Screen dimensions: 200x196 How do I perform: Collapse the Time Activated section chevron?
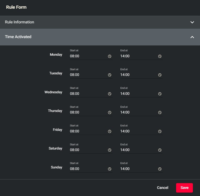pyautogui.click(x=192, y=37)
